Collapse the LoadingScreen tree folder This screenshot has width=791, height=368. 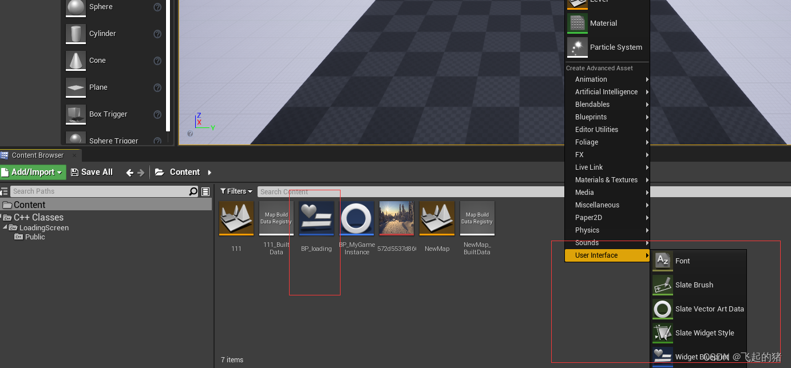5,227
